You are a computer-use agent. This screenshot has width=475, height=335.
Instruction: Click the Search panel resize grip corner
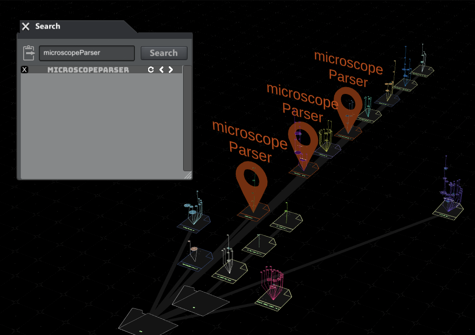click(x=188, y=175)
